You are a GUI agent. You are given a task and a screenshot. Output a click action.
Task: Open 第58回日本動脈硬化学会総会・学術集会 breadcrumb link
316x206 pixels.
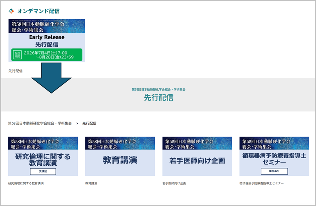coord(40,123)
